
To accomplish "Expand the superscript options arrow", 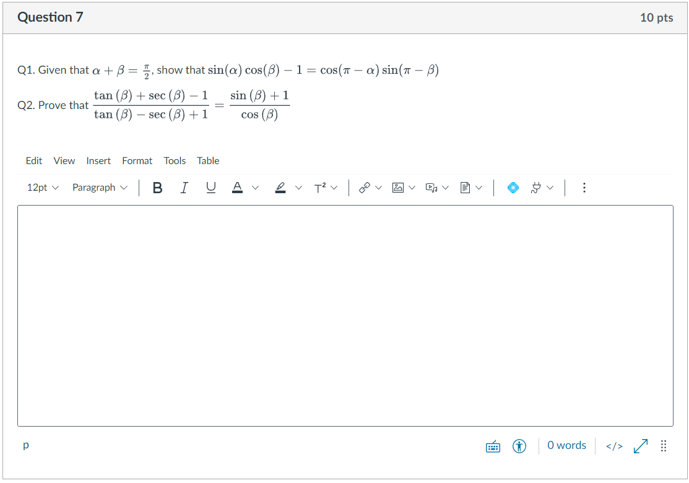I will point(334,188).
